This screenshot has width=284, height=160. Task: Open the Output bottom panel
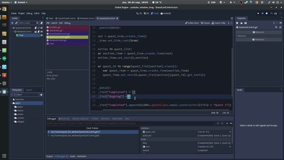(x=49, y=156)
